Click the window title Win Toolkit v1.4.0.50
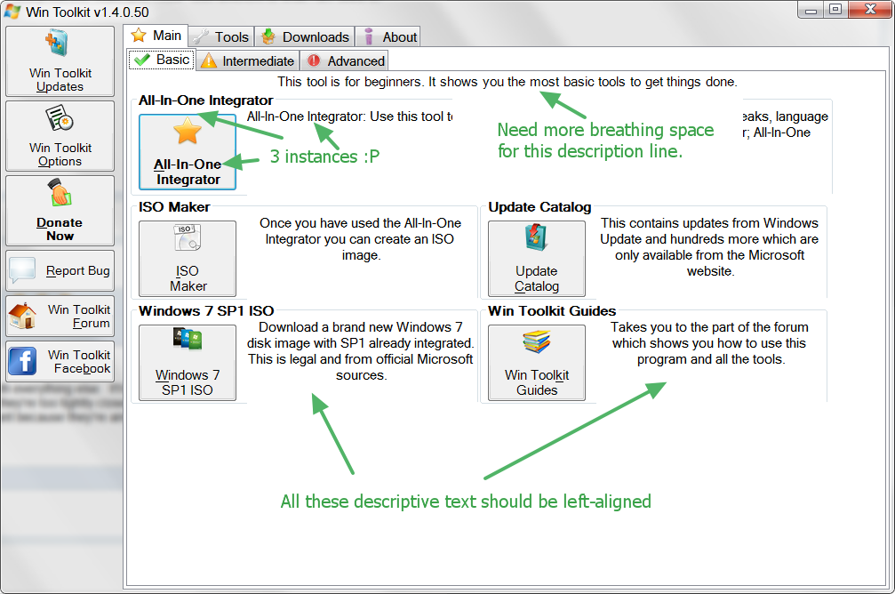The height and width of the screenshot is (594, 895). pos(87,12)
